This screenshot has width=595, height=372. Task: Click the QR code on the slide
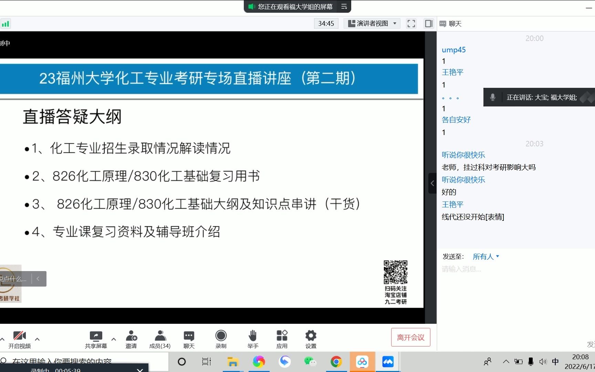(395, 272)
